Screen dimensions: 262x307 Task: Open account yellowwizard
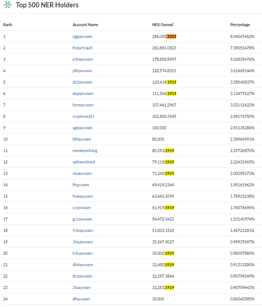(x=84, y=162)
